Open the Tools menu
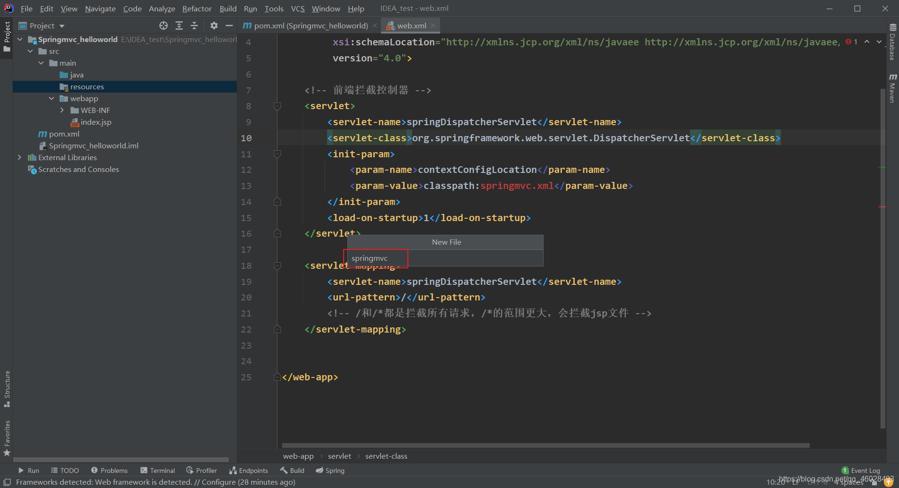This screenshot has width=899, height=488. coord(274,9)
